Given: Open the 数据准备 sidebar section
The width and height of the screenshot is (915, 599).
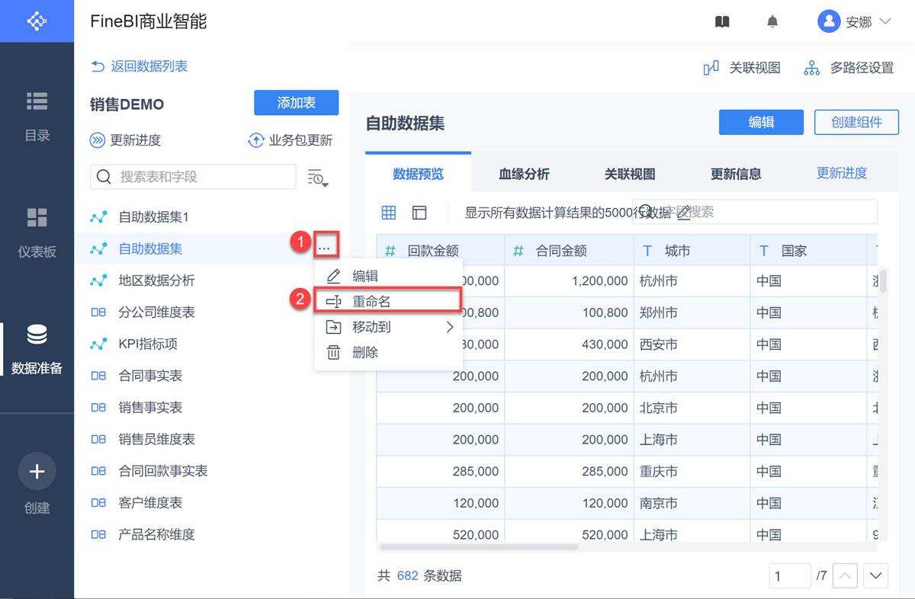Looking at the screenshot, I should 37,349.
